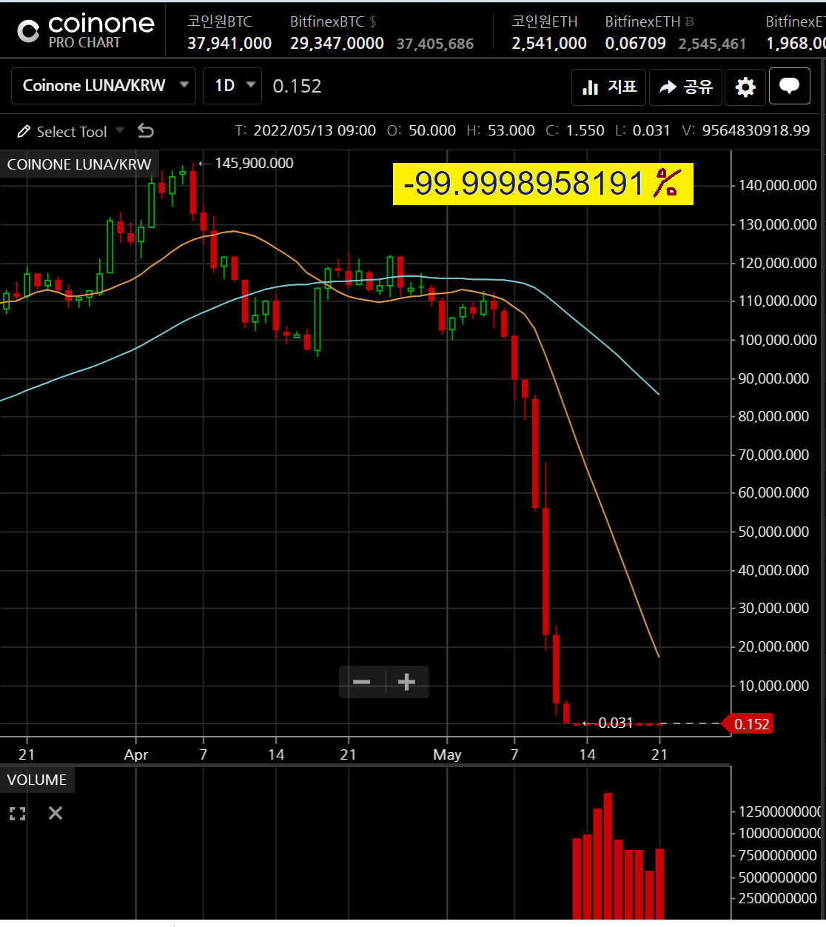The image size is (826, 927).
Task: Zoom out chart with minus button
Action: [x=362, y=682]
